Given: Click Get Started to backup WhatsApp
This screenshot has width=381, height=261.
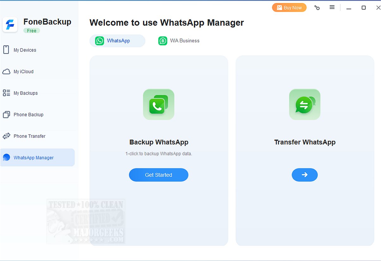Looking at the screenshot, I should point(158,175).
